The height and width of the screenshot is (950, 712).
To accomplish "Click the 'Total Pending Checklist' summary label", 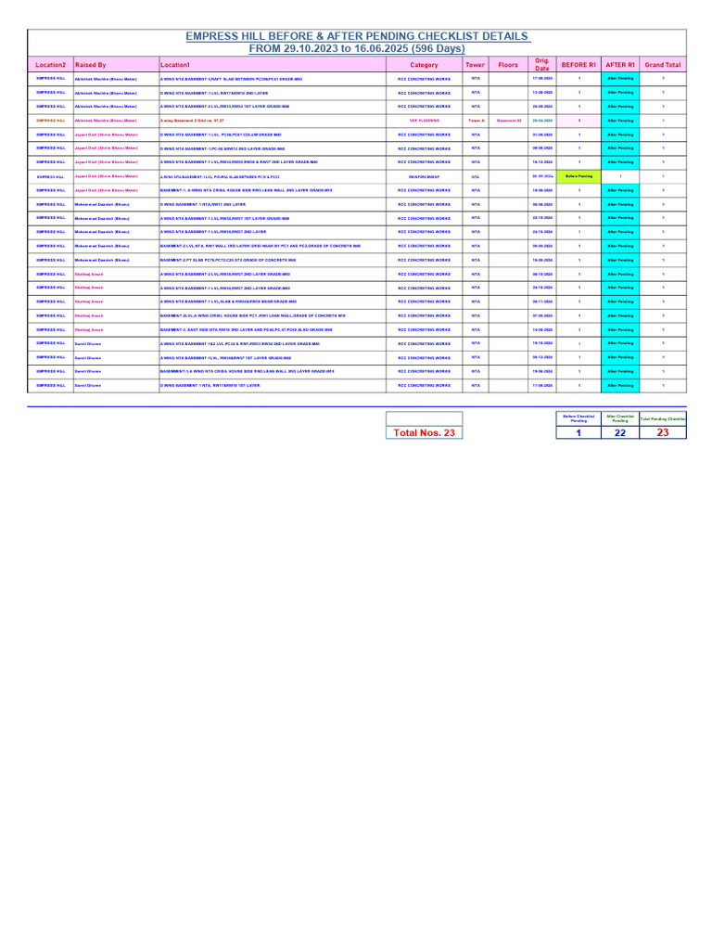I will (x=663, y=418).
